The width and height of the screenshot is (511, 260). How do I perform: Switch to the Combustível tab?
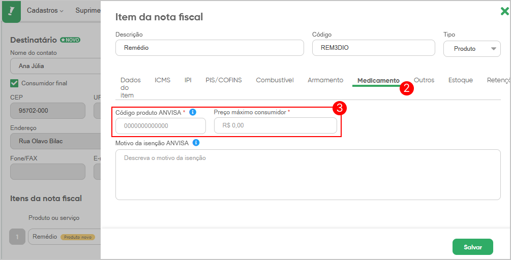(275, 80)
